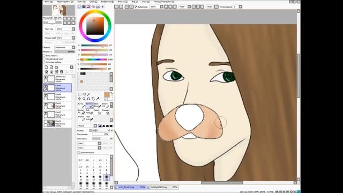Open the Мокрый край effect dropdown
This screenshot has height=193, width=343.
tap(65, 38)
